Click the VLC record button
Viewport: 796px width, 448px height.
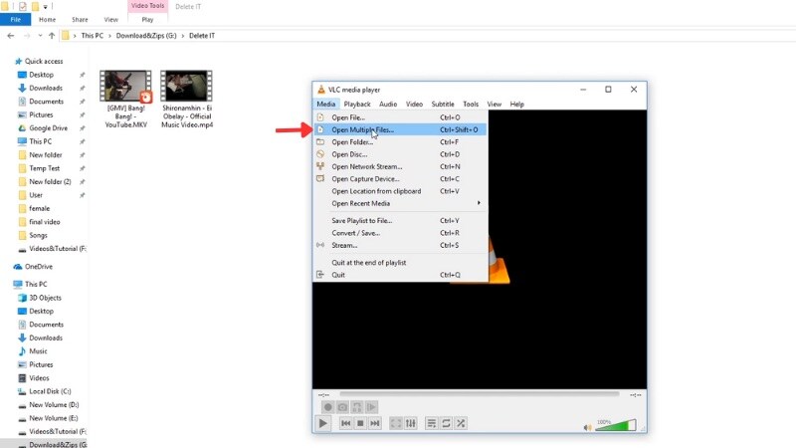tap(328, 407)
